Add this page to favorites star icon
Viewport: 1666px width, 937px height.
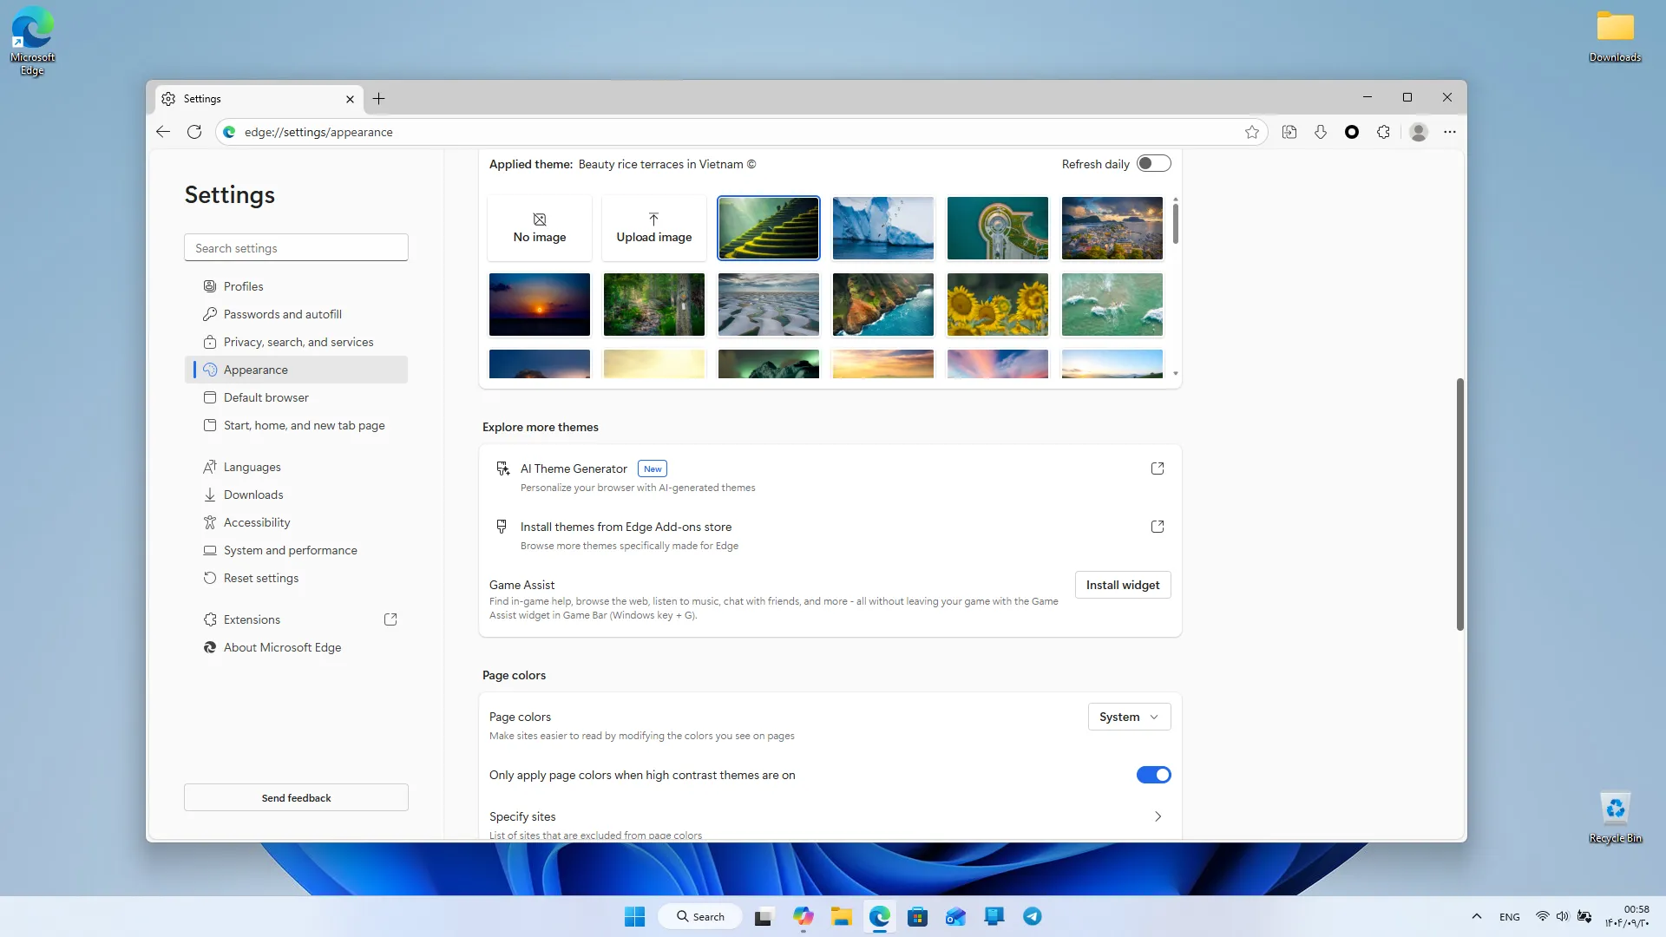1251,132
